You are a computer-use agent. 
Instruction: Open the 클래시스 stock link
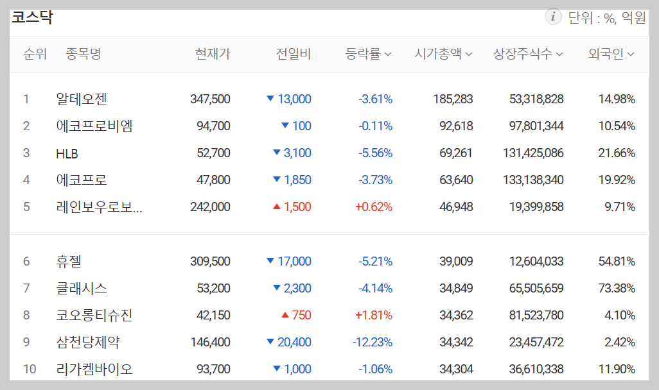pos(82,289)
